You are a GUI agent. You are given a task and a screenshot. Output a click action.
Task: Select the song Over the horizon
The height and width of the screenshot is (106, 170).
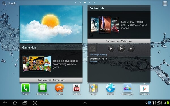119,60
